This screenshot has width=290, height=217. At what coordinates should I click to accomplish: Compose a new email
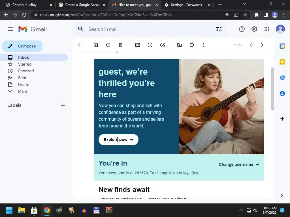(x=22, y=46)
